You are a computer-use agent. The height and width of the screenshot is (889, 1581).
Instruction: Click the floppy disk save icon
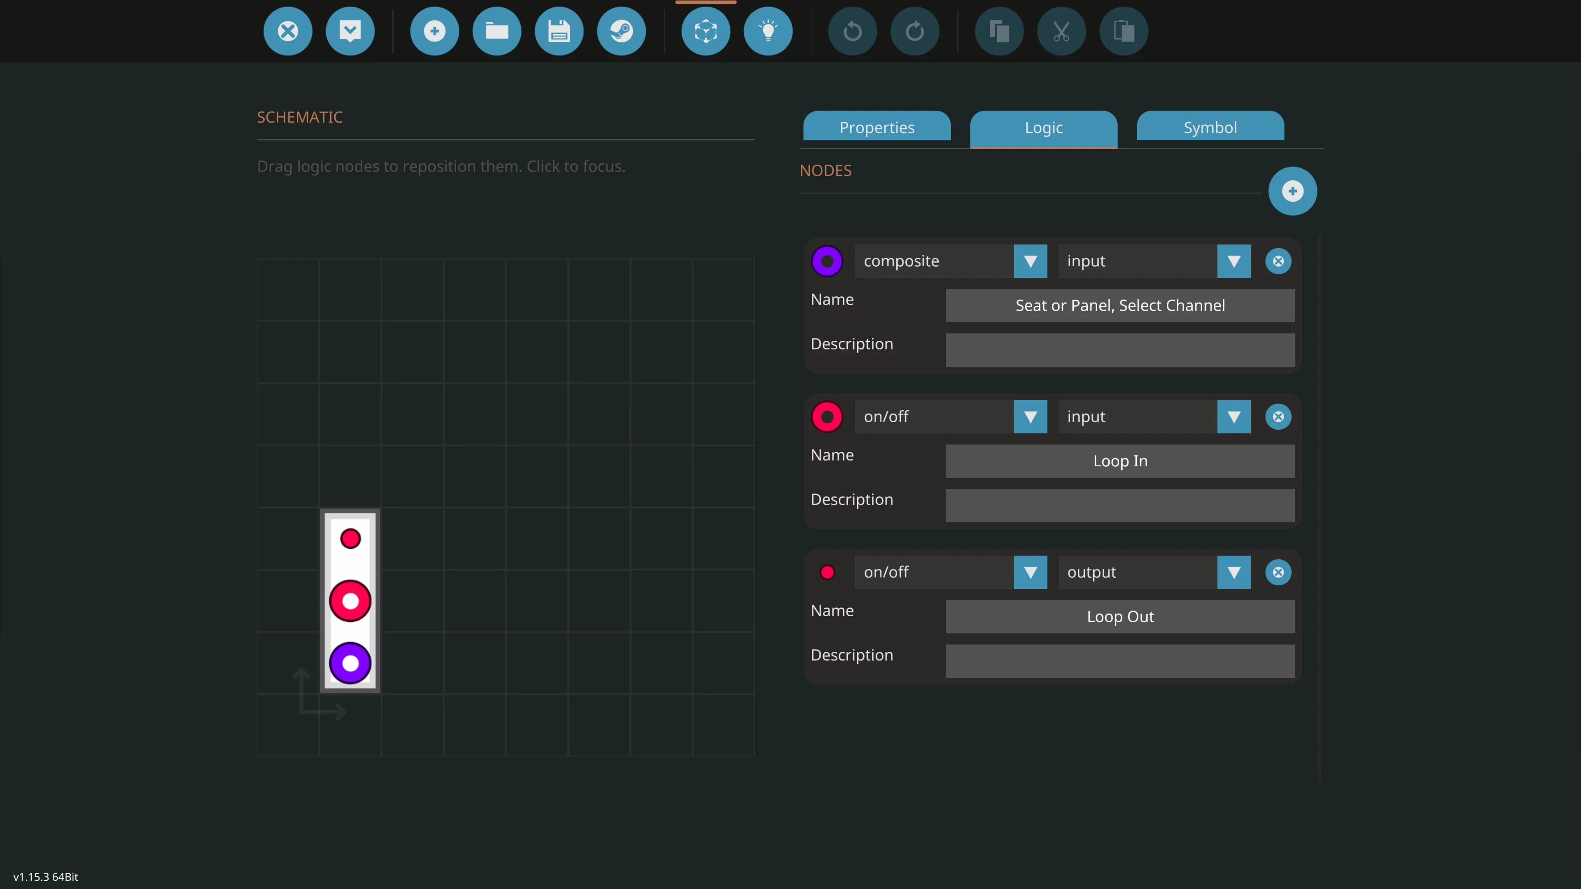coord(559,31)
